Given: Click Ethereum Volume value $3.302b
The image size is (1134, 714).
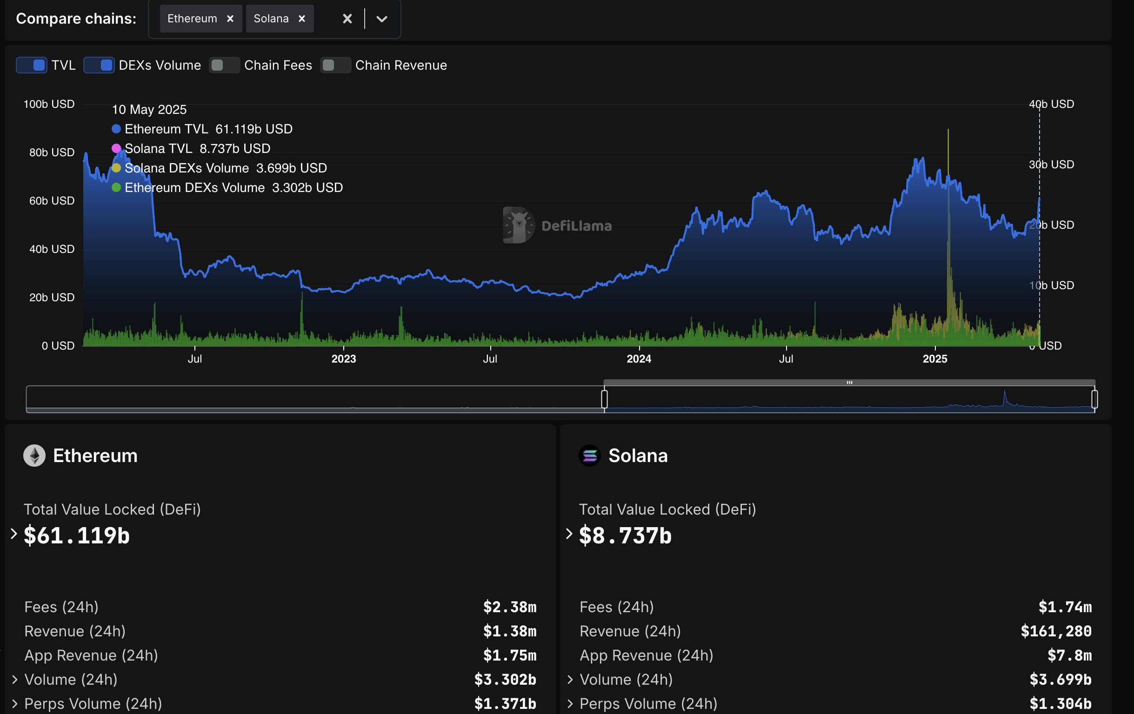Looking at the screenshot, I should tap(505, 680).
